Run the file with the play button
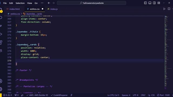This screenshot has width=173, height=97. (x=164, y=9)
